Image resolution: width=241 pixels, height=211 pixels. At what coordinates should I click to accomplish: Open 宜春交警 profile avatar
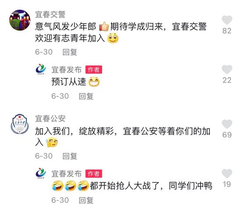pyautogui.click(x=20, y=20)
